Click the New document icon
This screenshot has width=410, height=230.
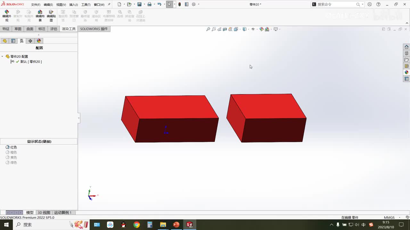[x=119, y=4]
